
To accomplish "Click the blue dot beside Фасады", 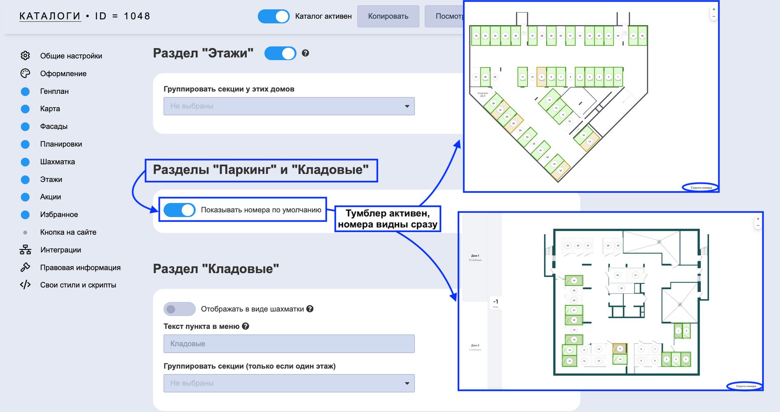I will pos(25,126).
